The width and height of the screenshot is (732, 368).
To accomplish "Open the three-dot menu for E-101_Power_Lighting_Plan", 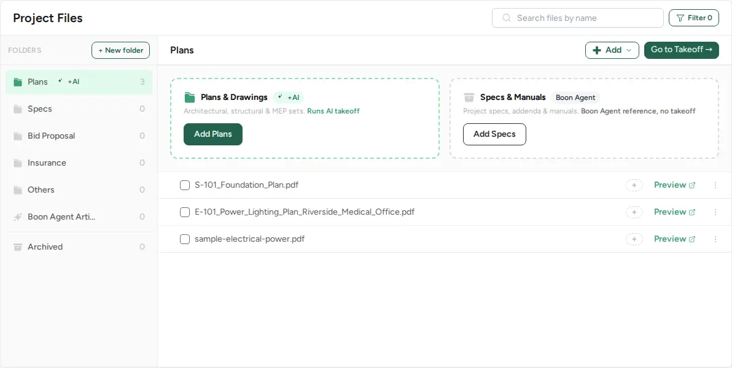I will click(715, 212).
